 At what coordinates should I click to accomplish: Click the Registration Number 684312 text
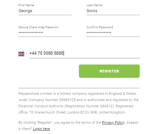point(89,106)
